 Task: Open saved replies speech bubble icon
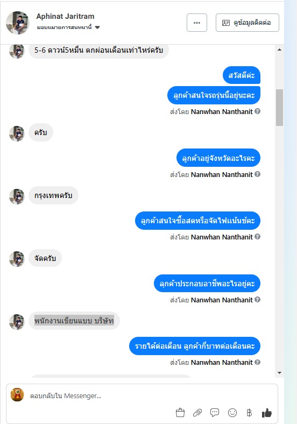pos(215,413)
